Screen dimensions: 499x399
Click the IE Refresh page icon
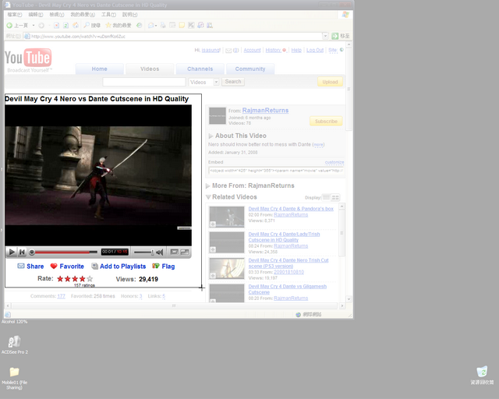tap(65, 26)
